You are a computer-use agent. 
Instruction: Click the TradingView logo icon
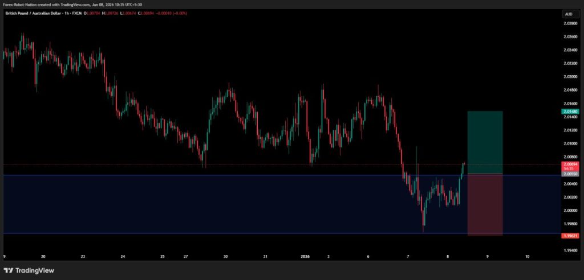coord(9,270)
